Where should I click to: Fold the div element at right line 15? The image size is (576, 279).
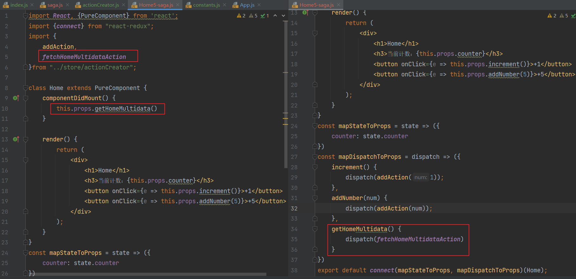point(315,33)
